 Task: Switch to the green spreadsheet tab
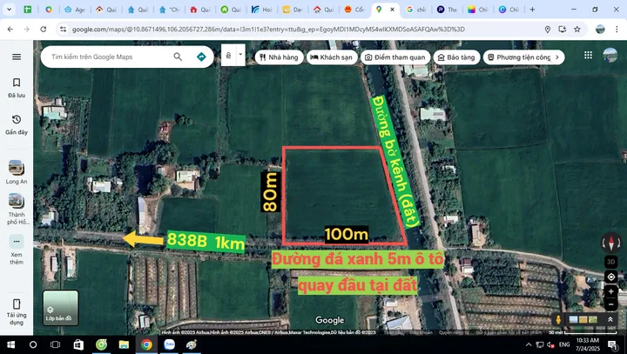pyautogui.click(x=28, y=10)
